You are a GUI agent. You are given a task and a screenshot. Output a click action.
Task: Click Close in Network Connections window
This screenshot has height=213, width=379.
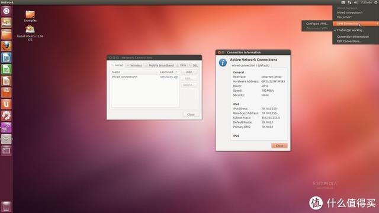tap(191, 114)
